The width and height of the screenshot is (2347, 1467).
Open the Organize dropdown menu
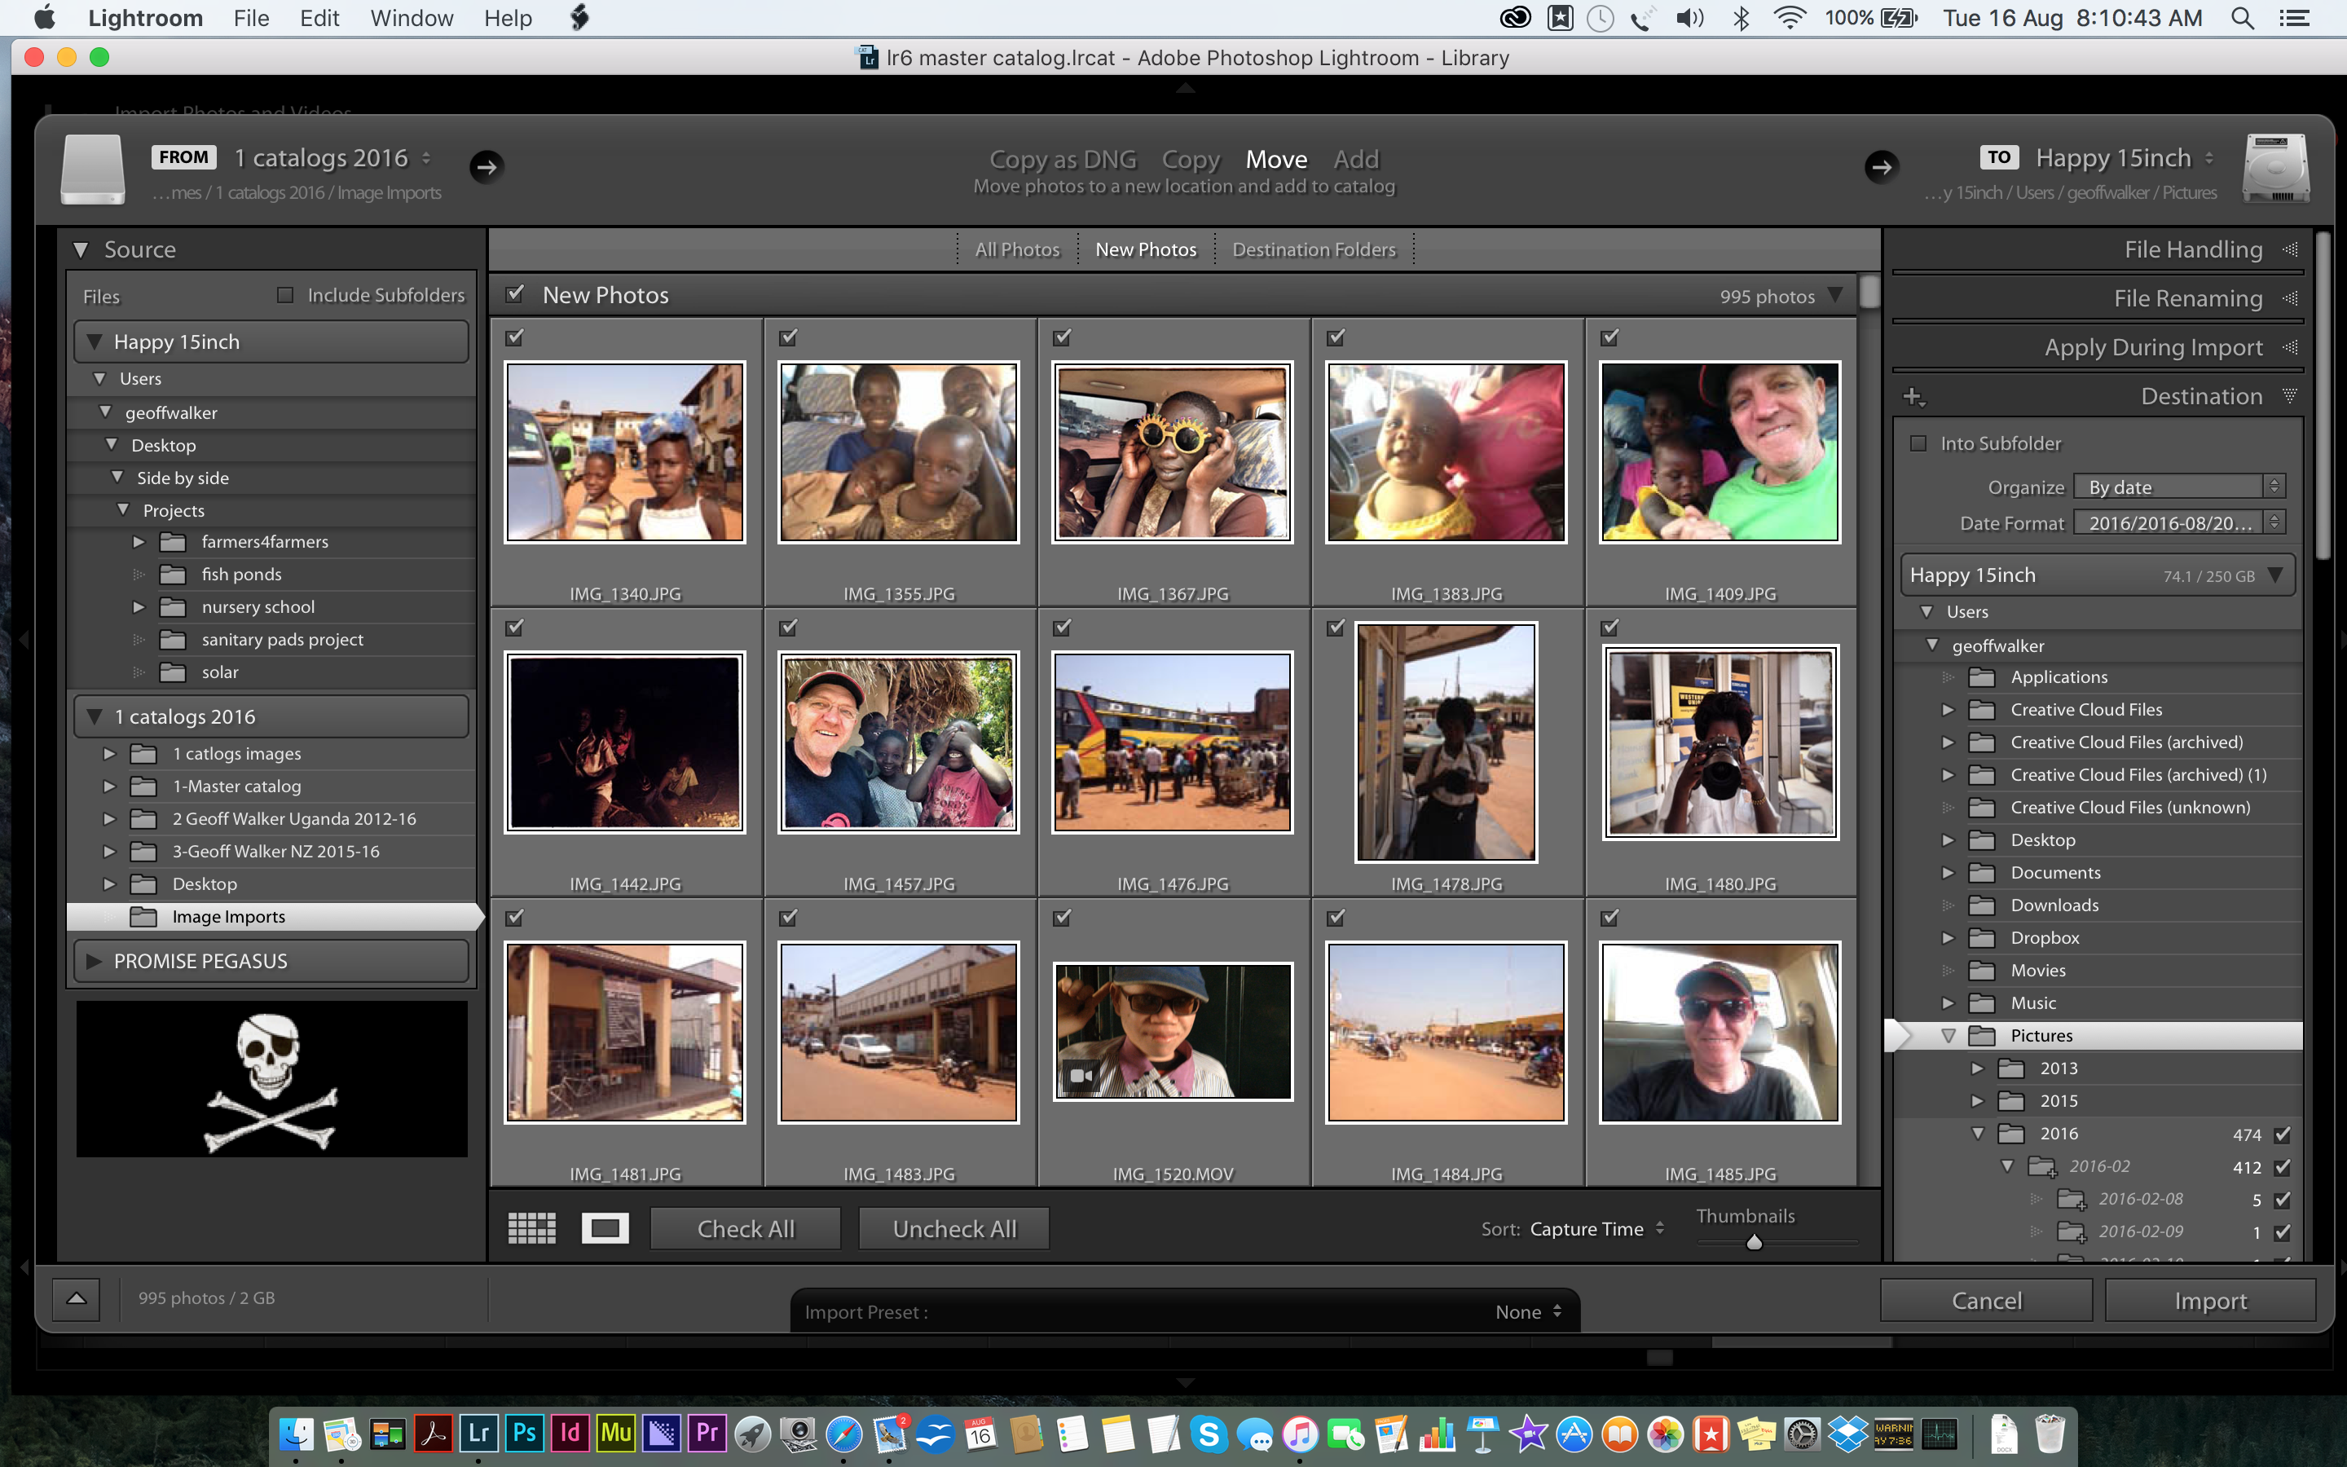click(2178, 487)
